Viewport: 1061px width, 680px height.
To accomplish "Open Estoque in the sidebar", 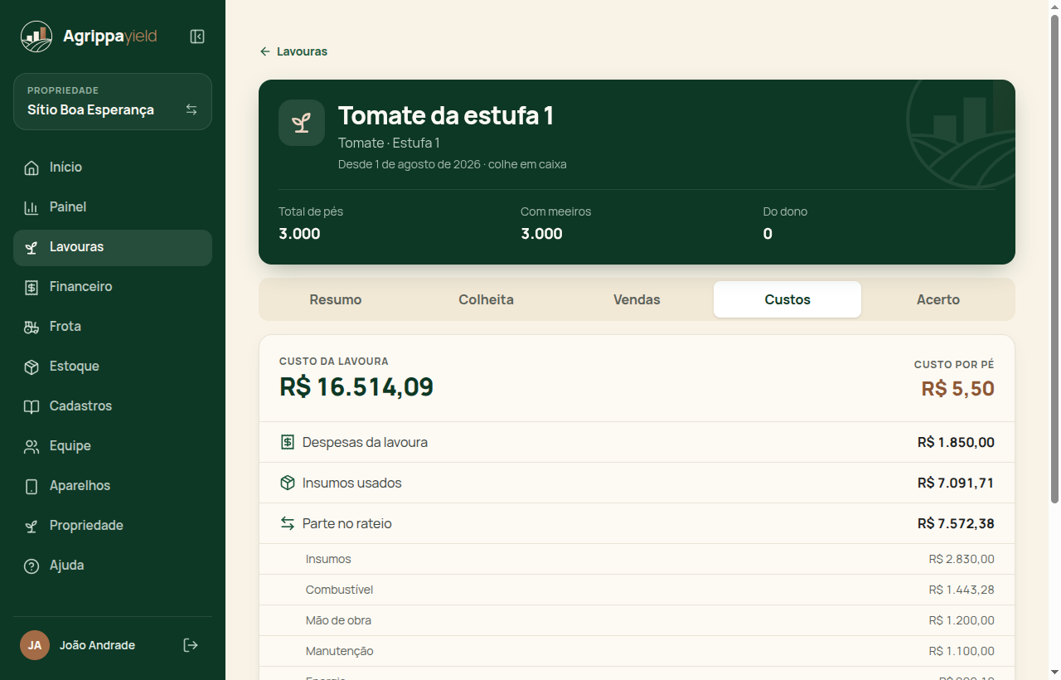I will 113,367.
